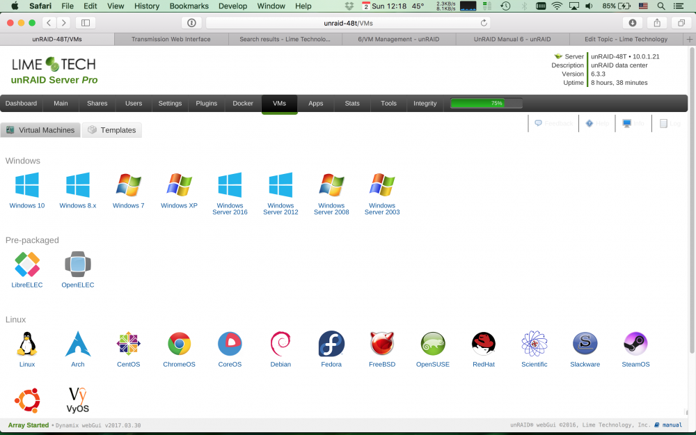Viewport: 696px width, 435px height.
Task: Open the Help button
Action: (x=597, y=123)
